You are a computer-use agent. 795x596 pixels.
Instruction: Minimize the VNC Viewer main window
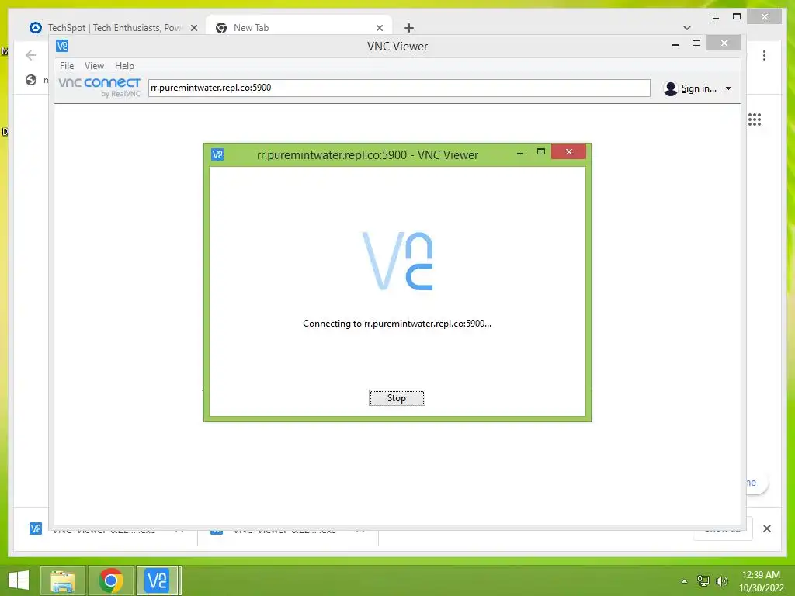tap(675, 44)
